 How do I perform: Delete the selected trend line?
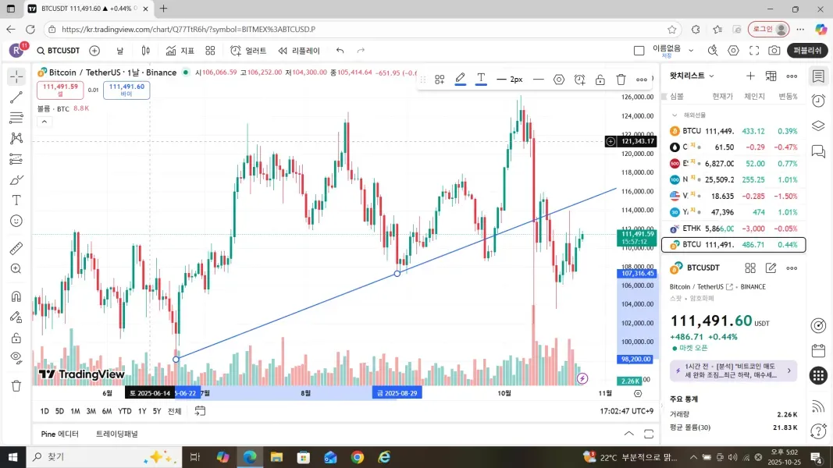pos(621,80)
